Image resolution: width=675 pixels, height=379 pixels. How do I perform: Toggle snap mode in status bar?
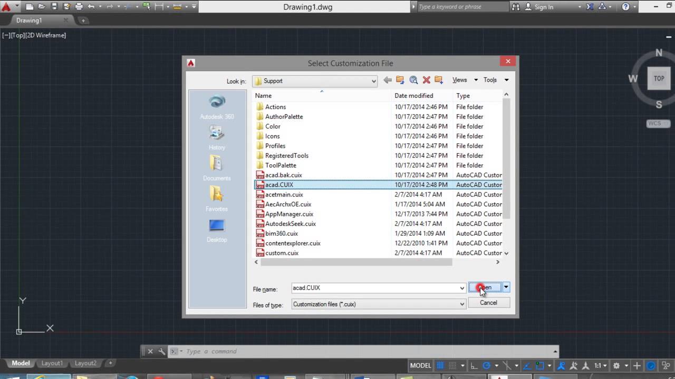coord(453,365)
